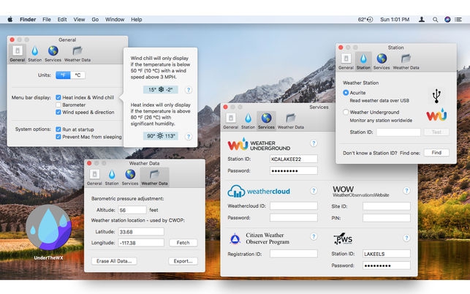Click the heat index help question mark
Viewport: 470px width, 294px height.
(189, 137)
